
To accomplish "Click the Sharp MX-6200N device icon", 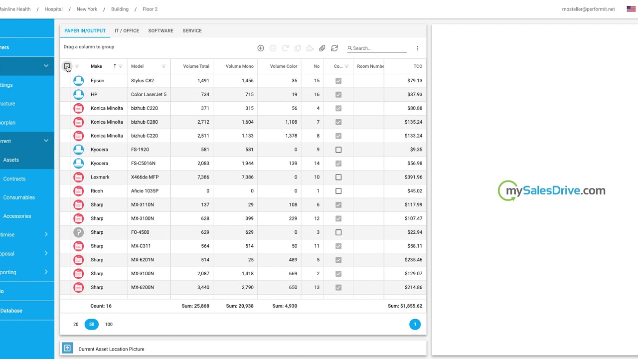I will tap(78, 287).
